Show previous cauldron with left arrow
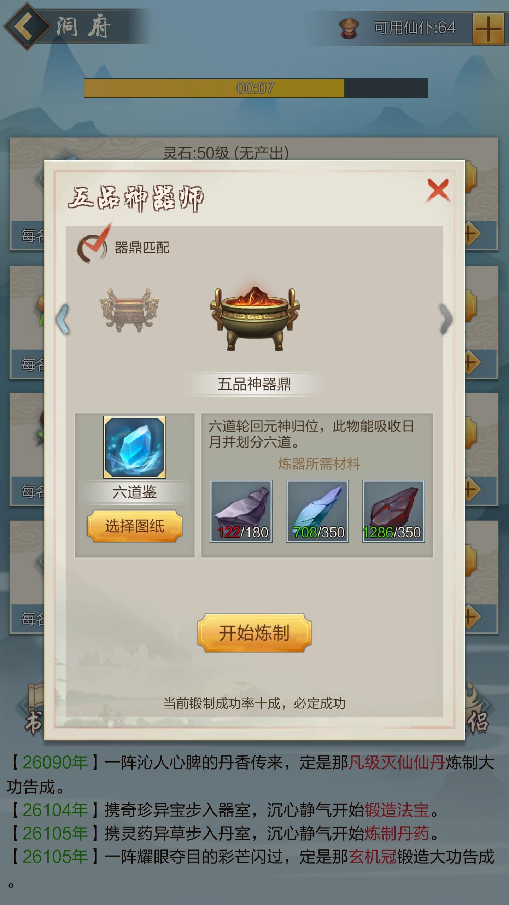The width and height of the screenshot is (509, 905). [x=63, y=319]
